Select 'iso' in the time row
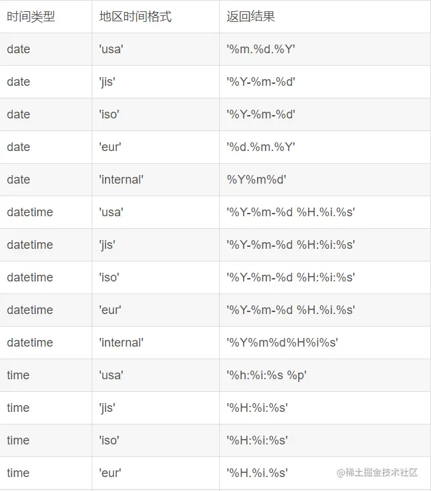 (109, 440)
